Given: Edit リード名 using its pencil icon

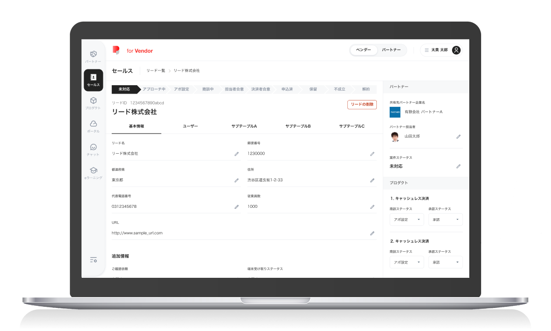Looking at the screenshot, I should [x=237, y=154].
